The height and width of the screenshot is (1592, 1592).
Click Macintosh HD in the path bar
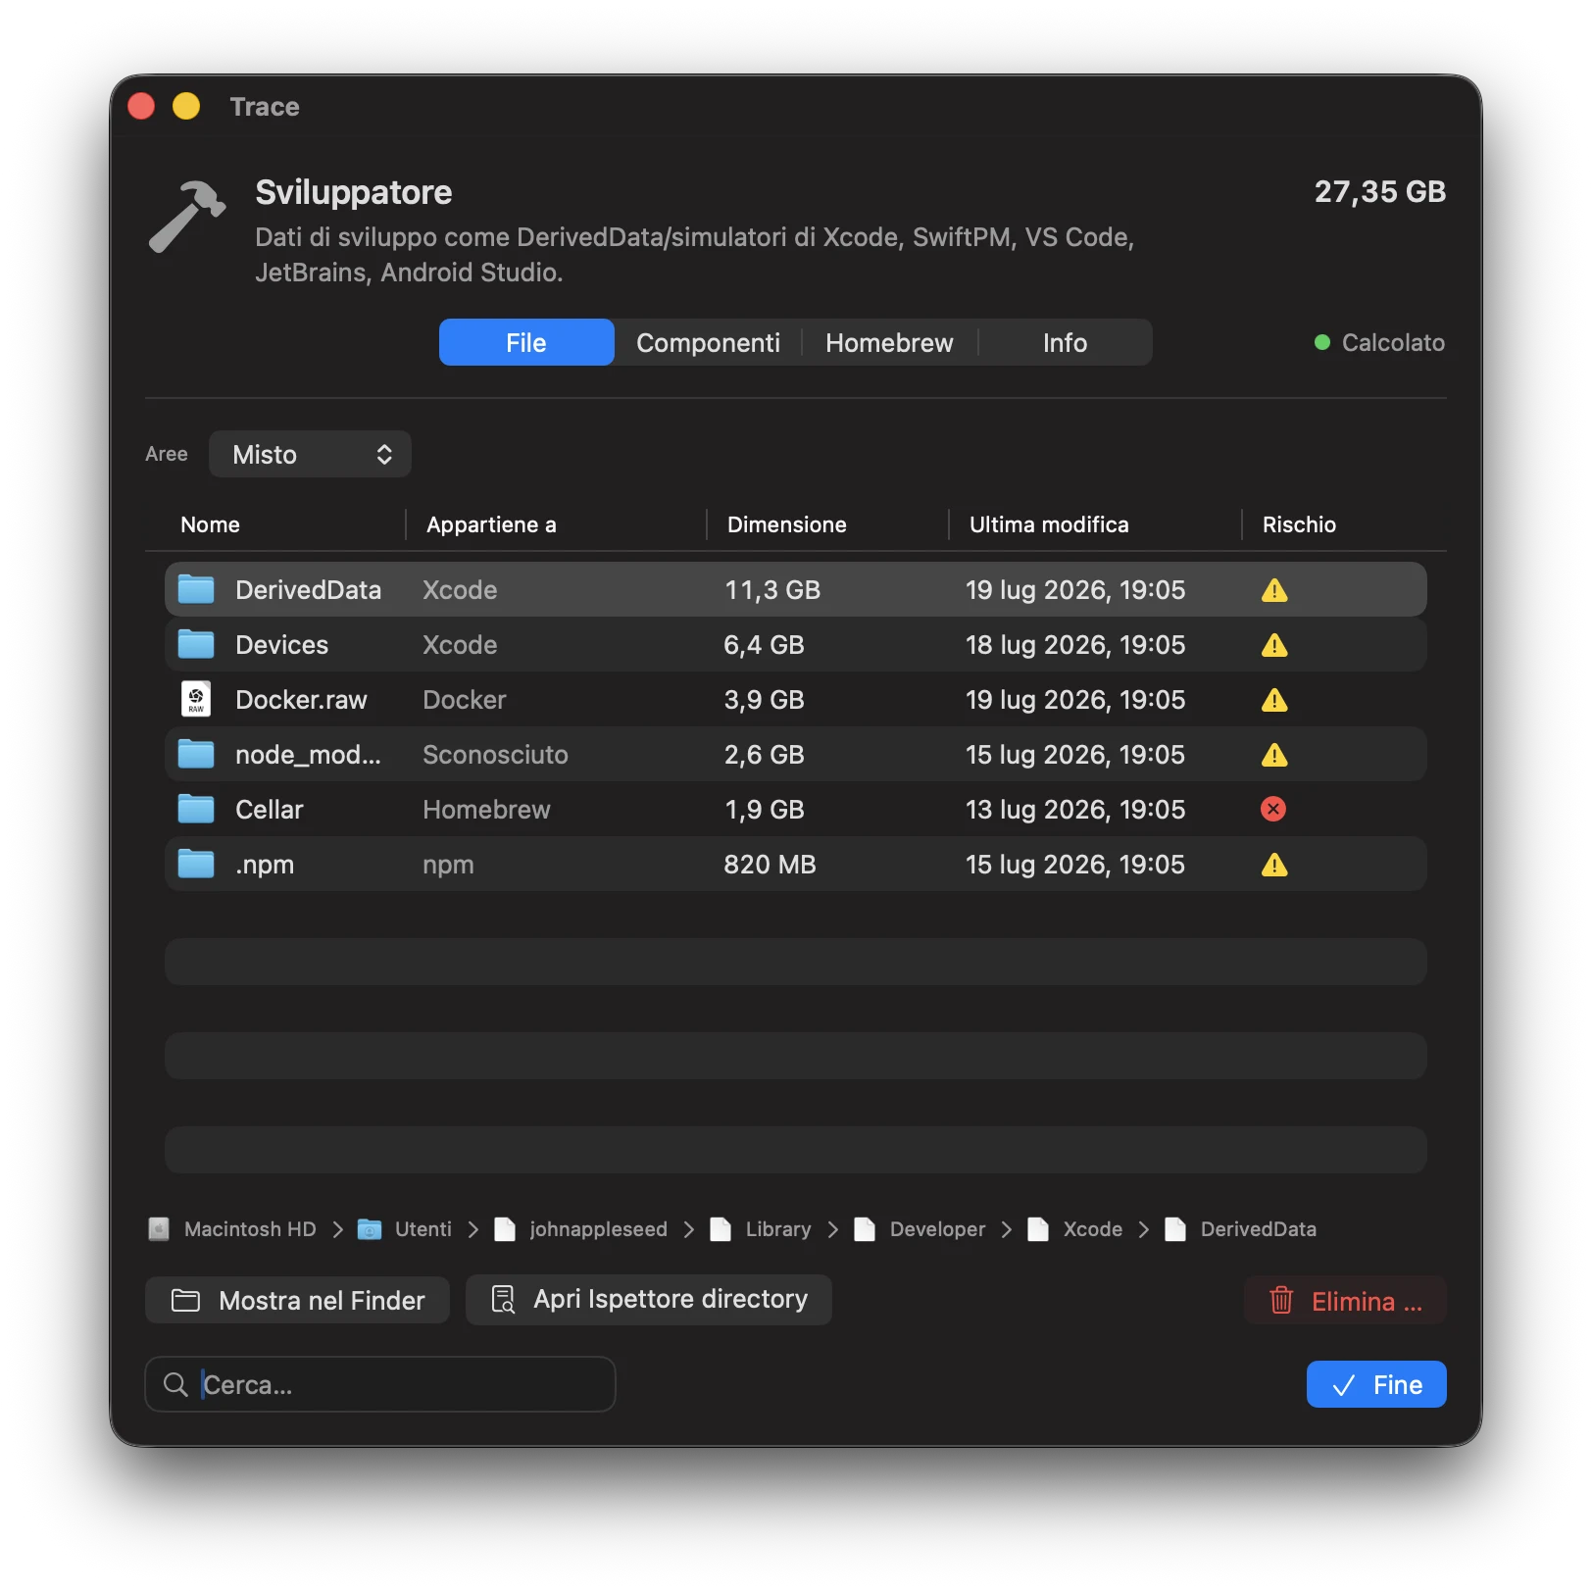[250, 1229]
